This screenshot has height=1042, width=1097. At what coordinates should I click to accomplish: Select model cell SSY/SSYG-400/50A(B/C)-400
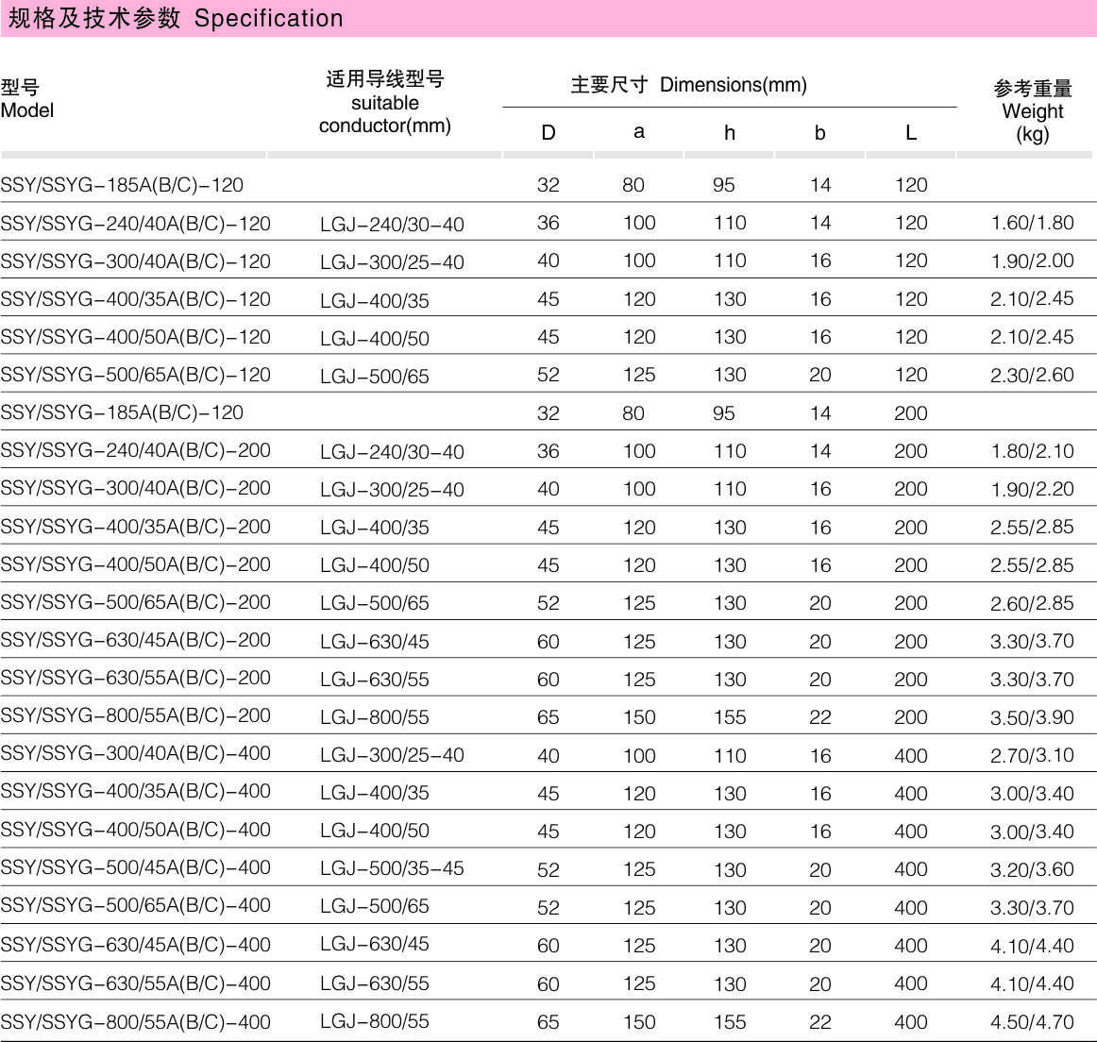click(136, 830)
